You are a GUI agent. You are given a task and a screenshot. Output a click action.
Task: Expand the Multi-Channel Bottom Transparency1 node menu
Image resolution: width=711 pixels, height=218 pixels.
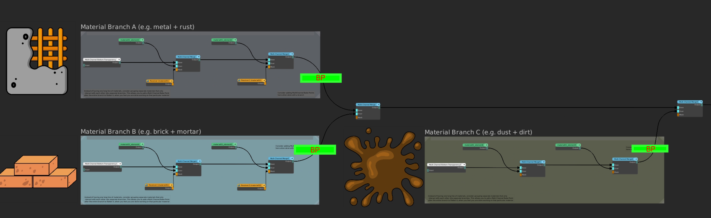120,164
